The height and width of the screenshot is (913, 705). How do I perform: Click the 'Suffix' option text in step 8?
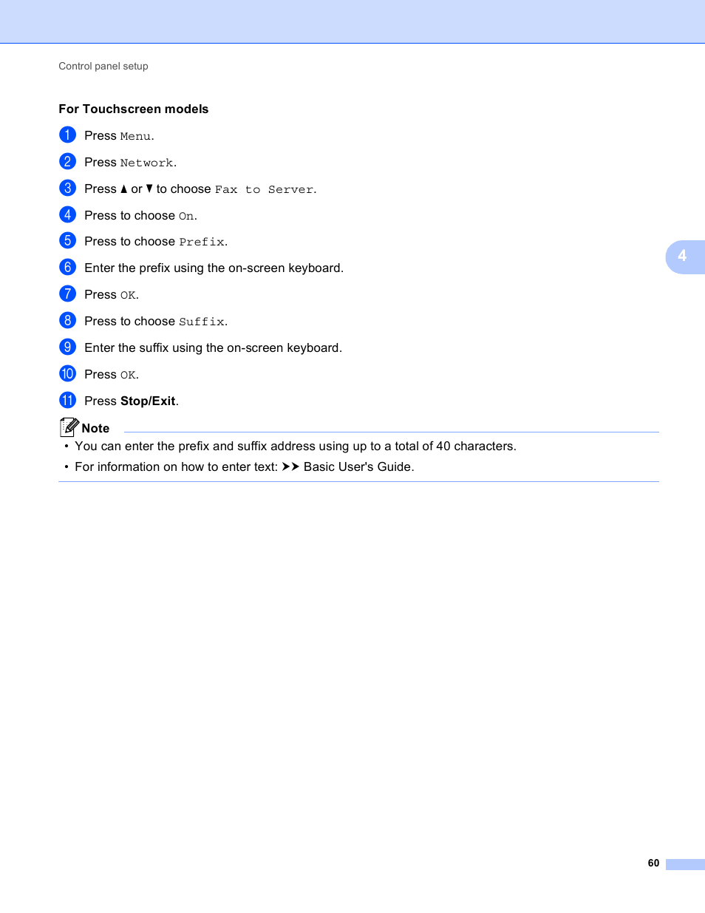click(202, 322)
